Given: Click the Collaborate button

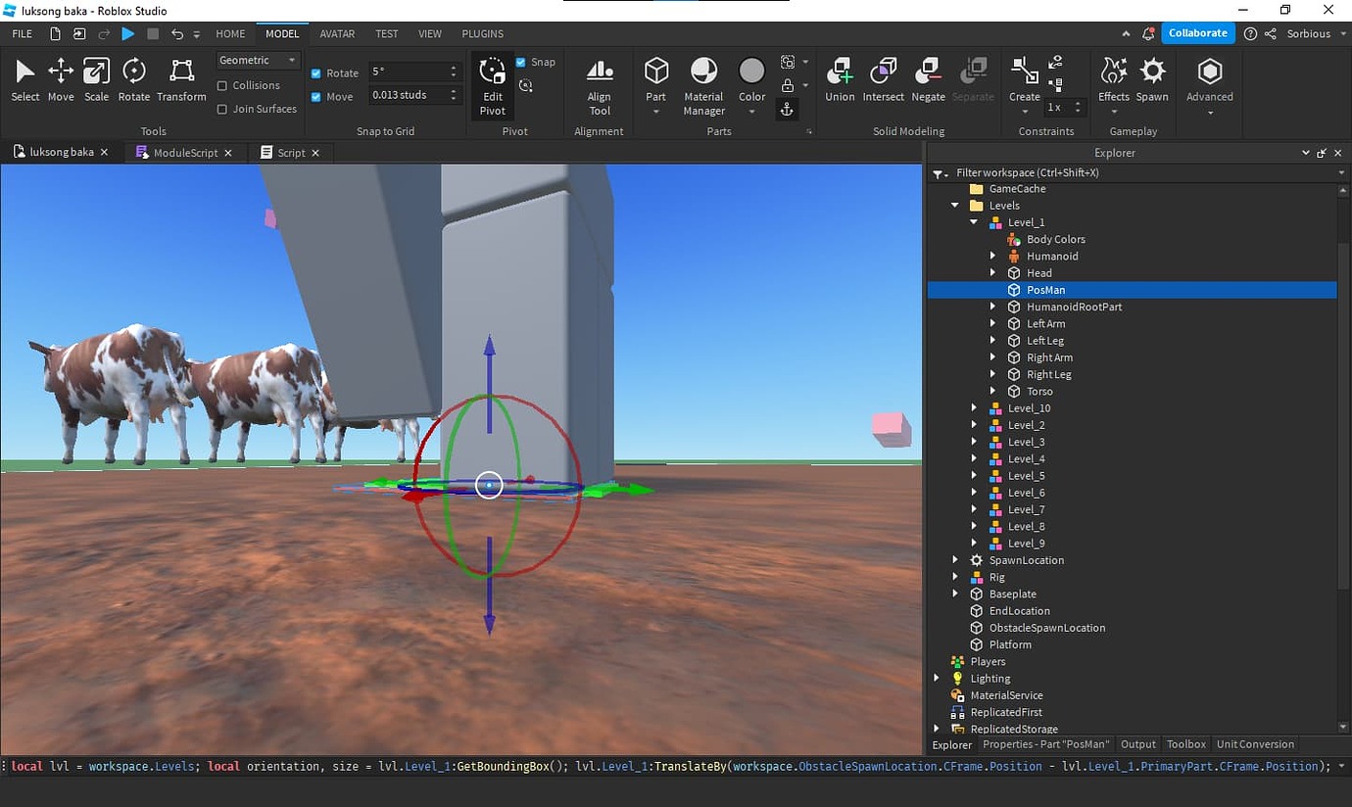Looking at the screenshot, I should pyautogui.click(x=1197, y=32).
